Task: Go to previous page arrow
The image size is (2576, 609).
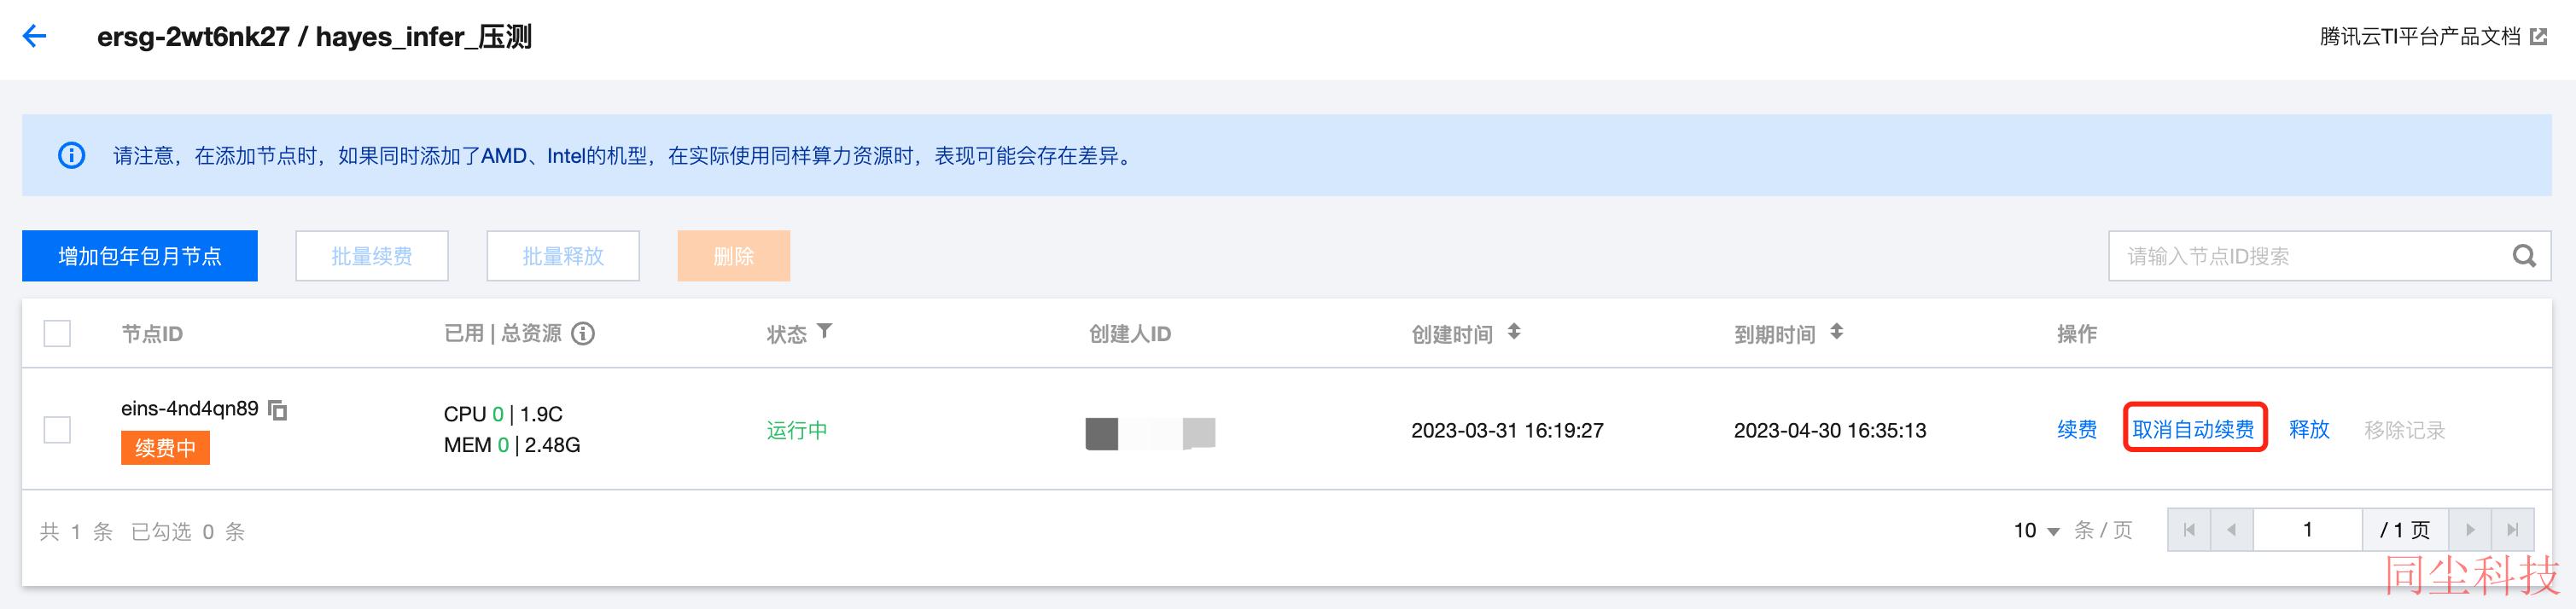Action: pos(2231,530)
